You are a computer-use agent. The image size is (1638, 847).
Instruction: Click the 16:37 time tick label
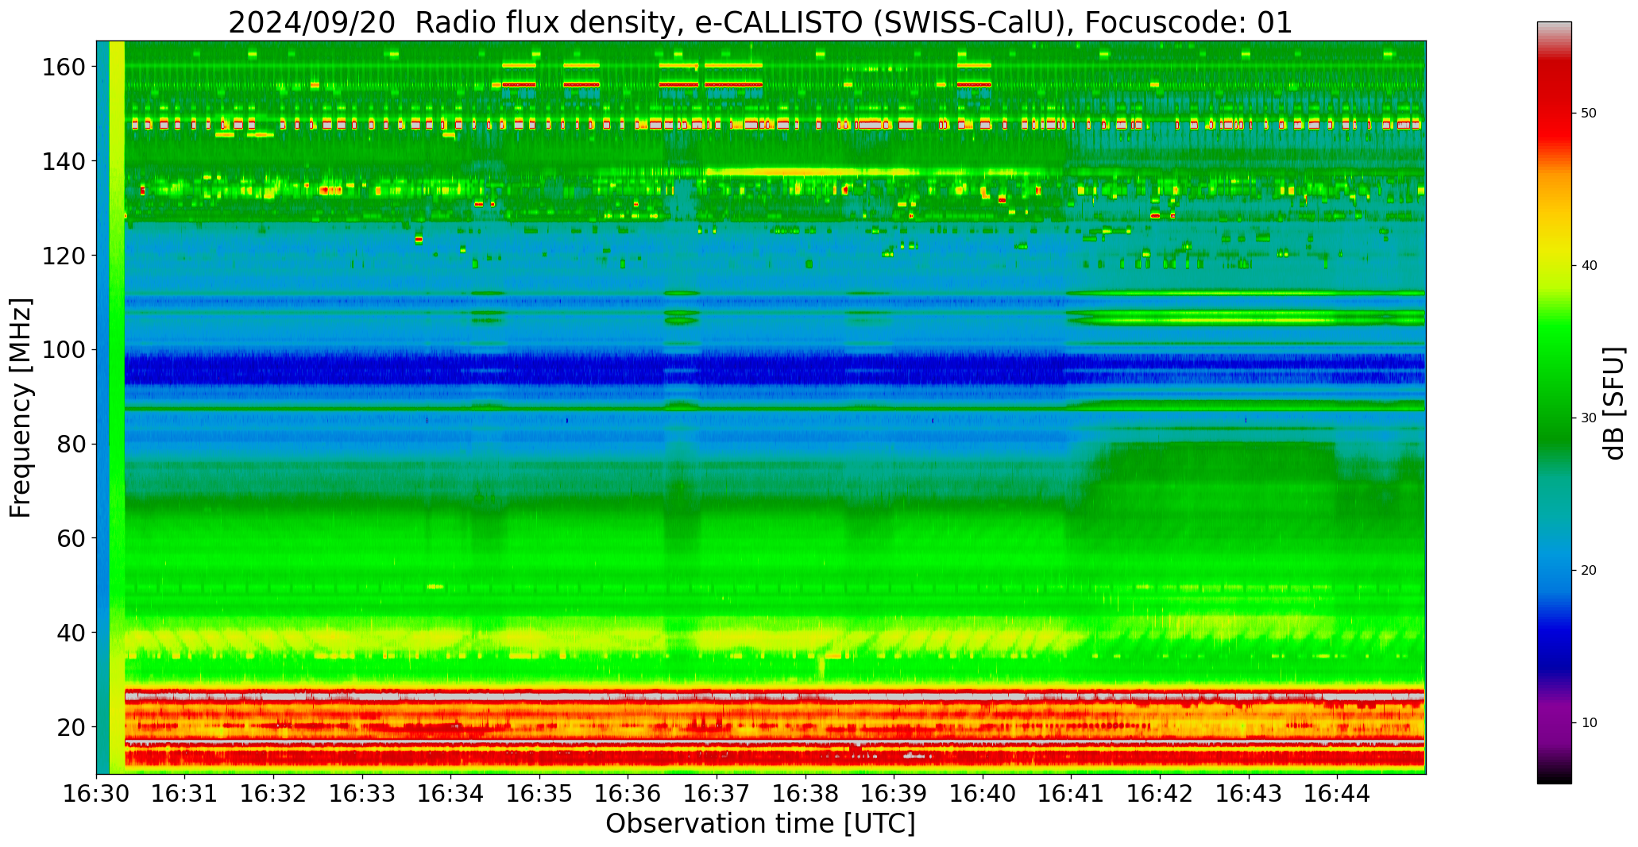point(717,793)
